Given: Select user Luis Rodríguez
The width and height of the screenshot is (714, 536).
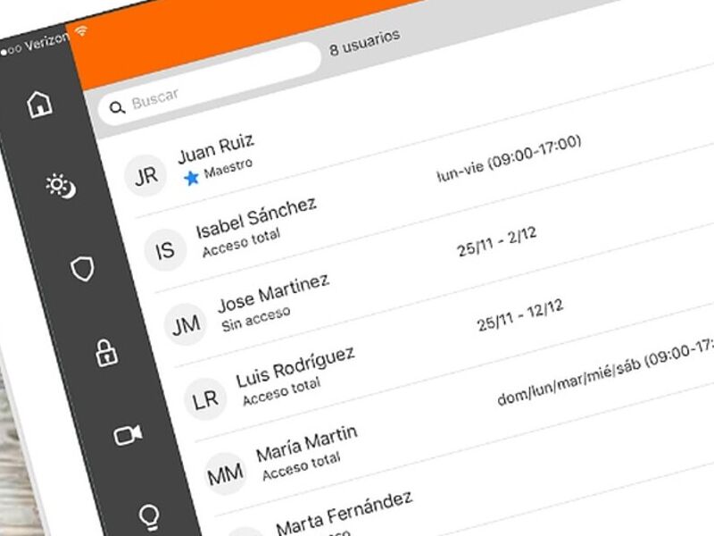Looking at the screenshot, I should click(x=295, y=366).
